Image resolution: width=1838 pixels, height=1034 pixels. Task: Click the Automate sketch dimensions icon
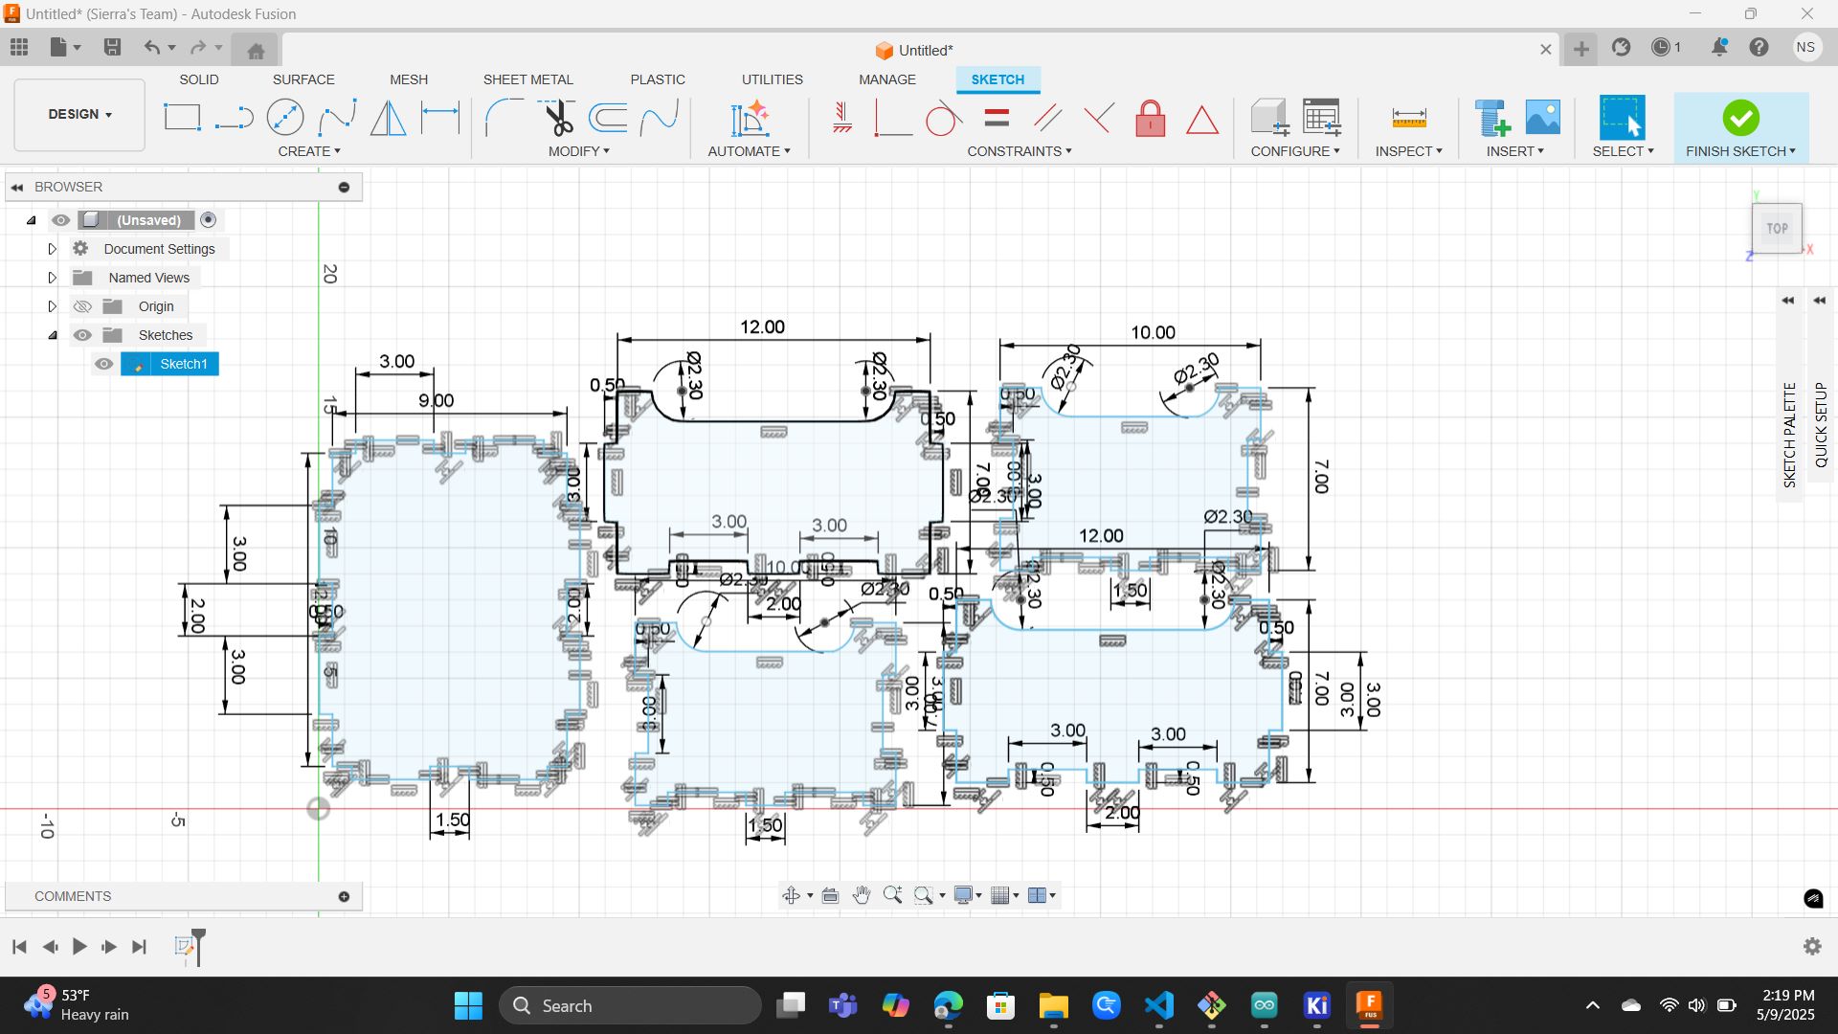pyautogui.click(x=750, y=118)
